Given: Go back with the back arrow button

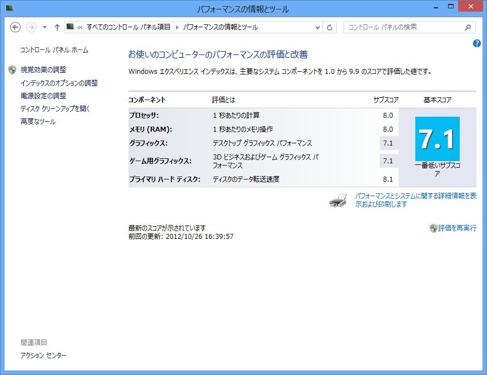Looking at the screenshot, I should coord(15,27).
